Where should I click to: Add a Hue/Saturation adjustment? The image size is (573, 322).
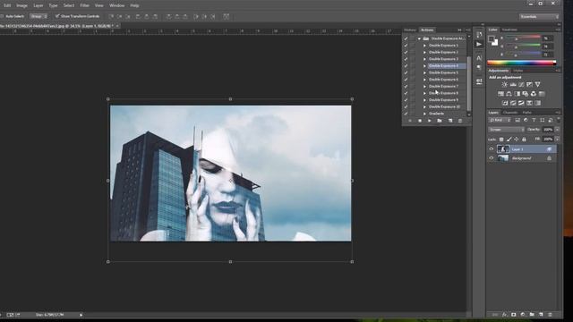tap(500, 94)
